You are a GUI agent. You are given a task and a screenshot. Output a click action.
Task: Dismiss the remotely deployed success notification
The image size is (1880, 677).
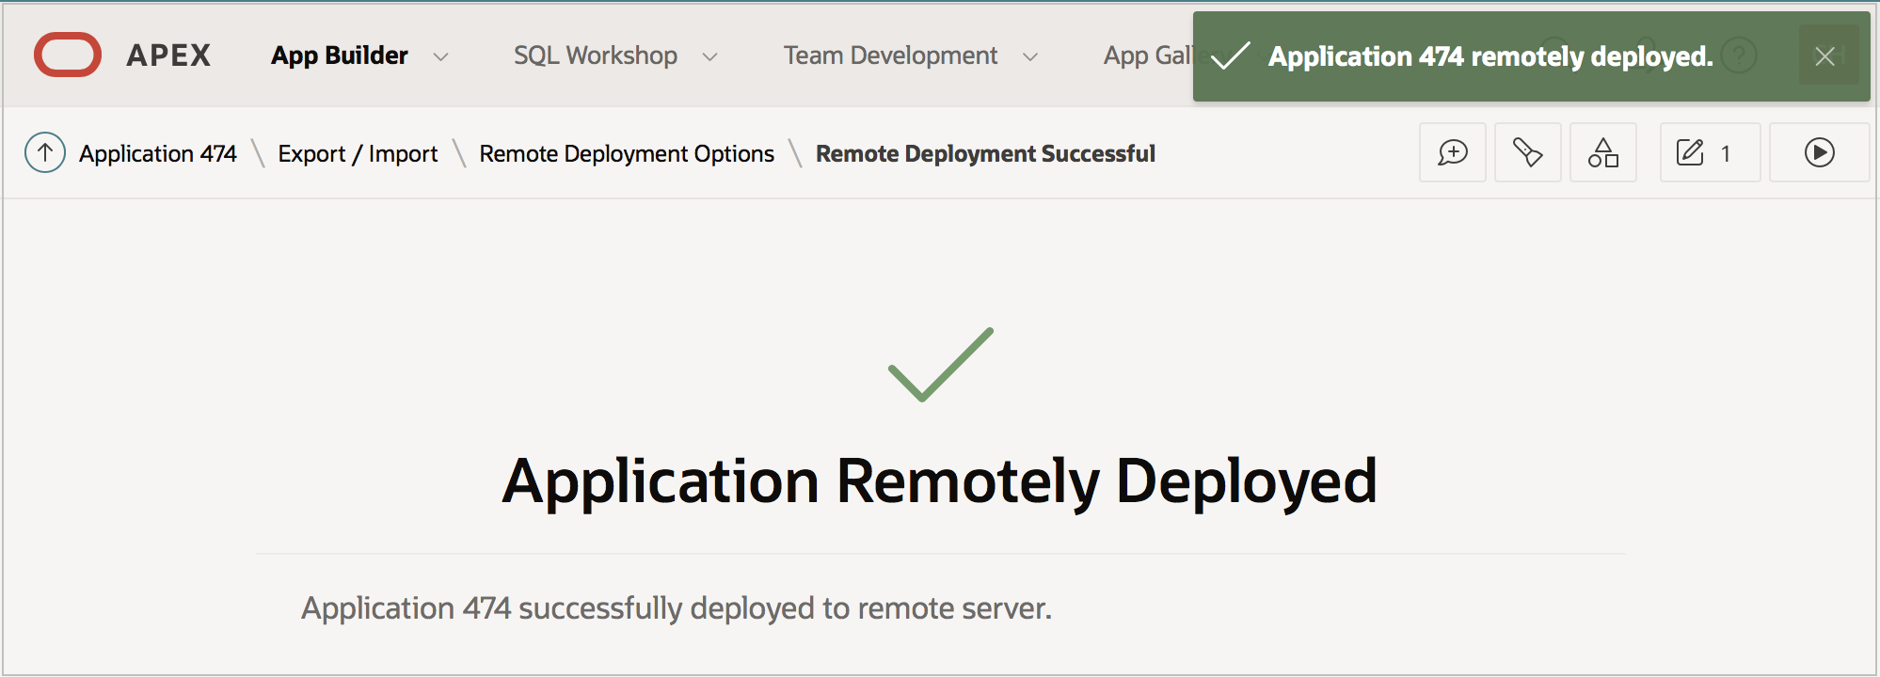point(1824,56)
